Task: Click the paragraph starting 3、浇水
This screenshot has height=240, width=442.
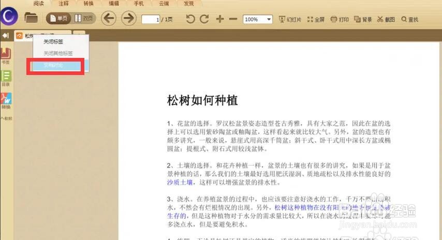Action: [279, 212]
